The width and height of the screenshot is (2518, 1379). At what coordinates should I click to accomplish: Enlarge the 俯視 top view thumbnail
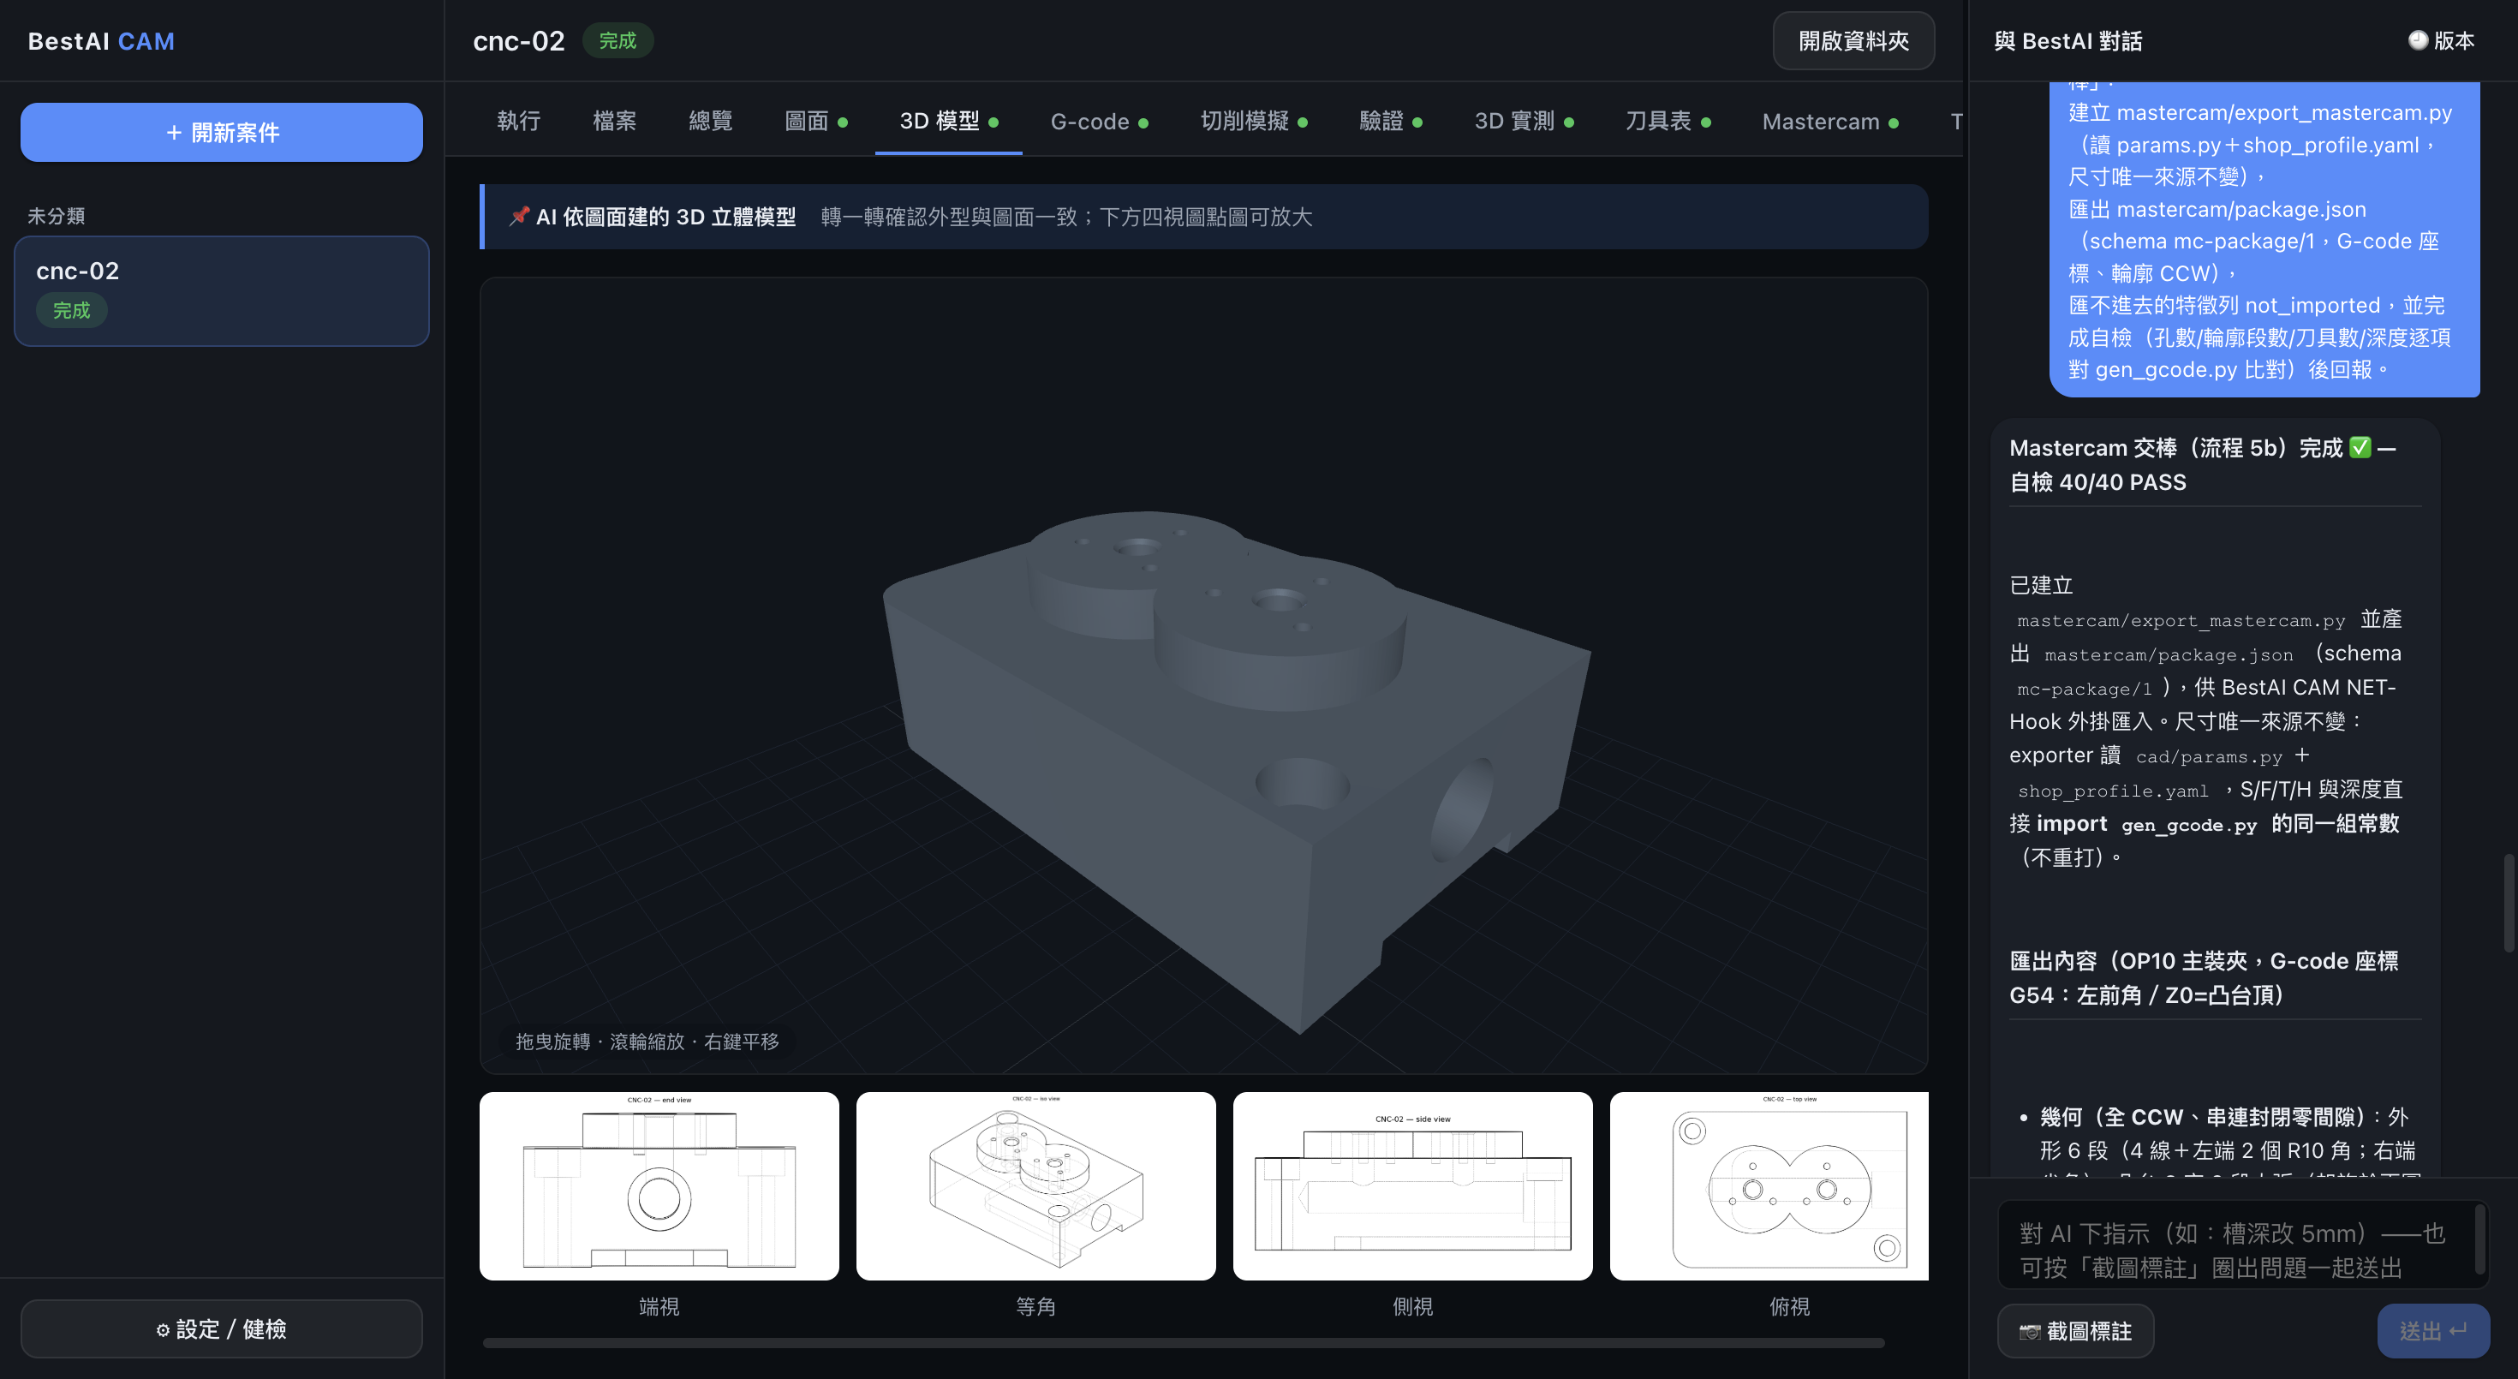point(1769,1185)
